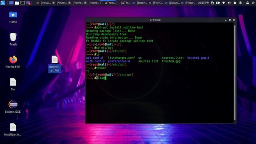Click the show desktop panel icon

click(11, 3)
